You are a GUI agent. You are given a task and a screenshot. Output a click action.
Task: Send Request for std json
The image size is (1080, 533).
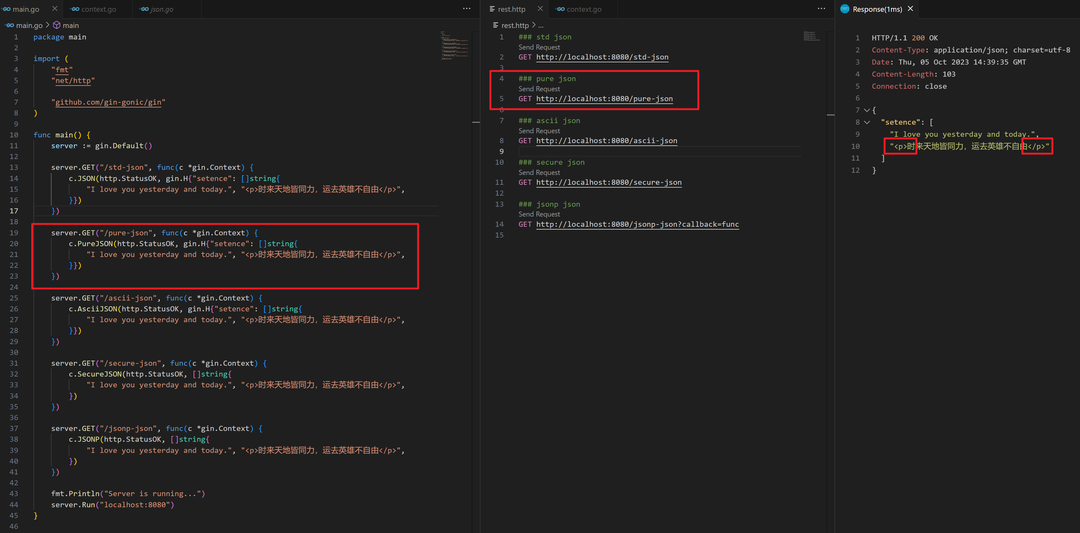point(539,47)
